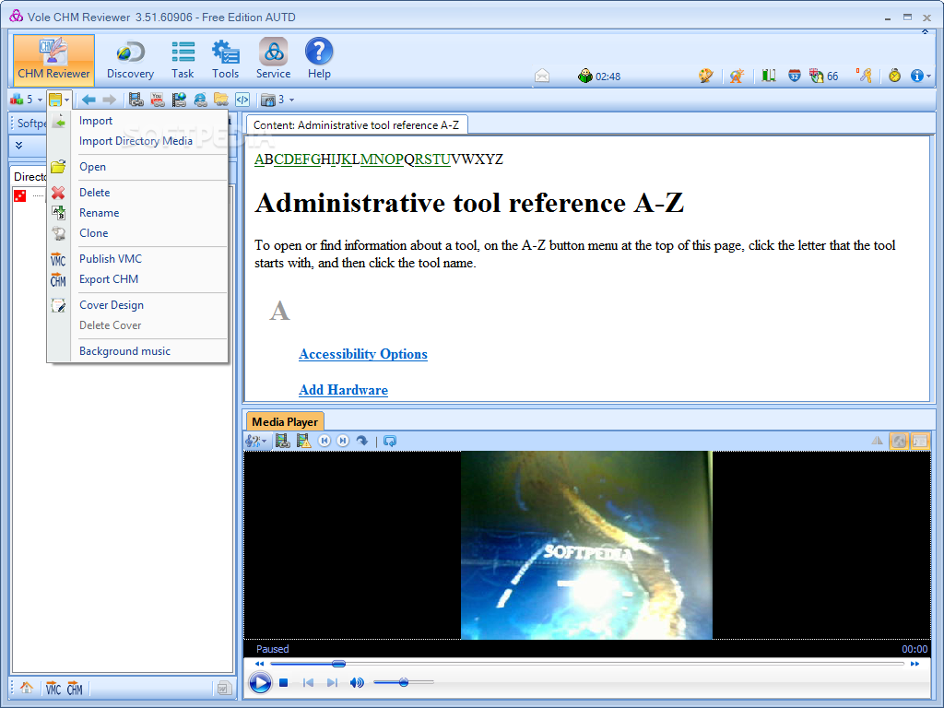Viewport: 944px width, 708px height.
Task: Open the Service ribbon tab
Action: click(273, 60)
